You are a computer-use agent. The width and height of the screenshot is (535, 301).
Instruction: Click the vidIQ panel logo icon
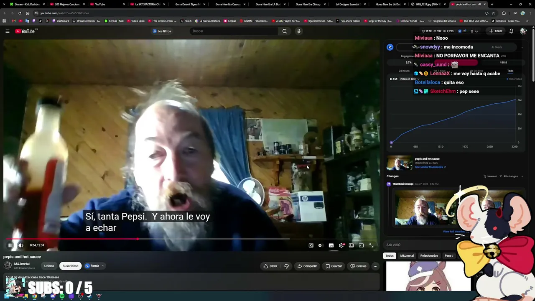[390, 47]
